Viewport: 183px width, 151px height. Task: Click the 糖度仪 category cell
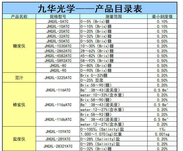click(19, 46)
